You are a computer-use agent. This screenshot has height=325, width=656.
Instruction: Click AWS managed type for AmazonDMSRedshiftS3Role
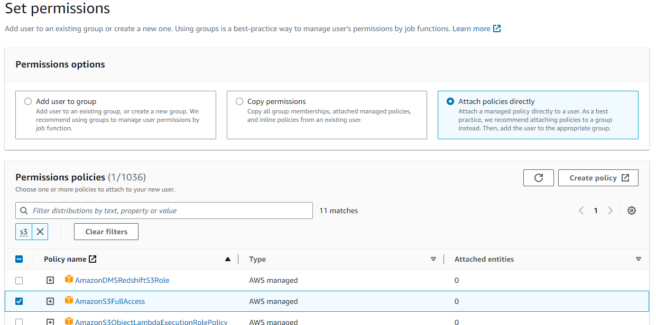(273, 280)
